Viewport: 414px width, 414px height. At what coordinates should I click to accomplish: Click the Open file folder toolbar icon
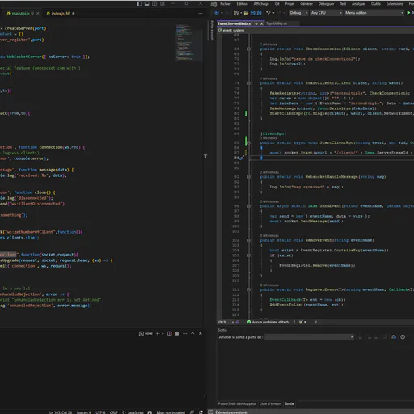246,13
